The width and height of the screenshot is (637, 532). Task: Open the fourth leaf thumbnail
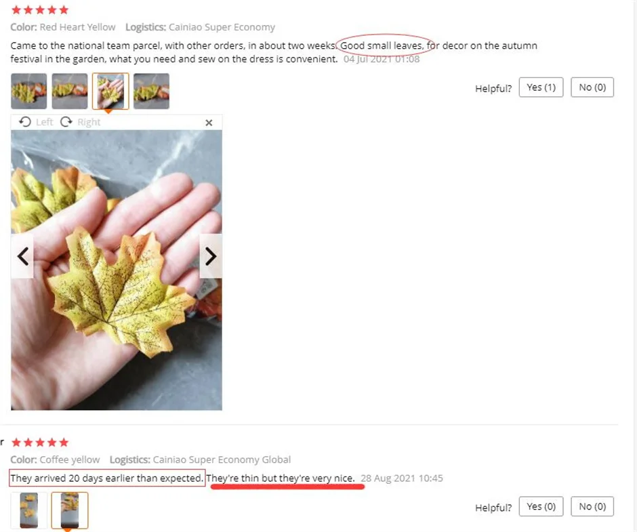point(152,91)
